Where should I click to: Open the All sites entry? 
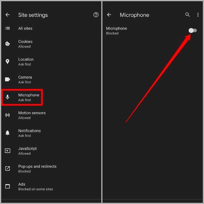(51, 28)
